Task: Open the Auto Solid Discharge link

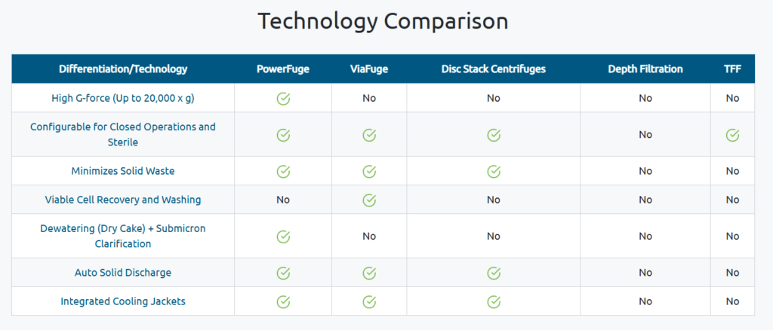Action: tap(123, 273)
